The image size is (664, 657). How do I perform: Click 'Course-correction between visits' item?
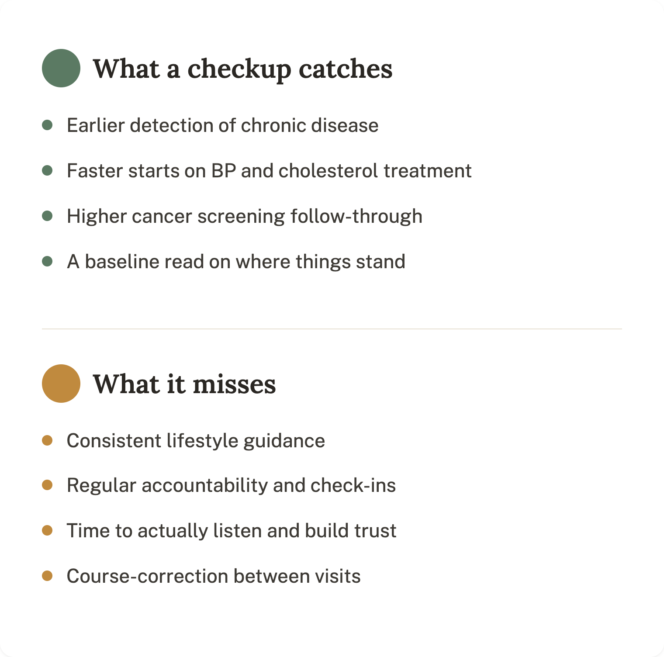[214, 576]
